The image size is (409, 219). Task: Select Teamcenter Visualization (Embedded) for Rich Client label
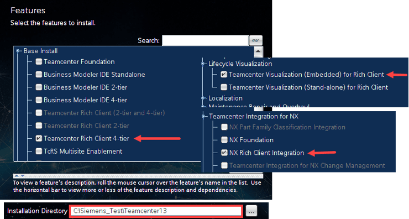[x=306, y=75]
